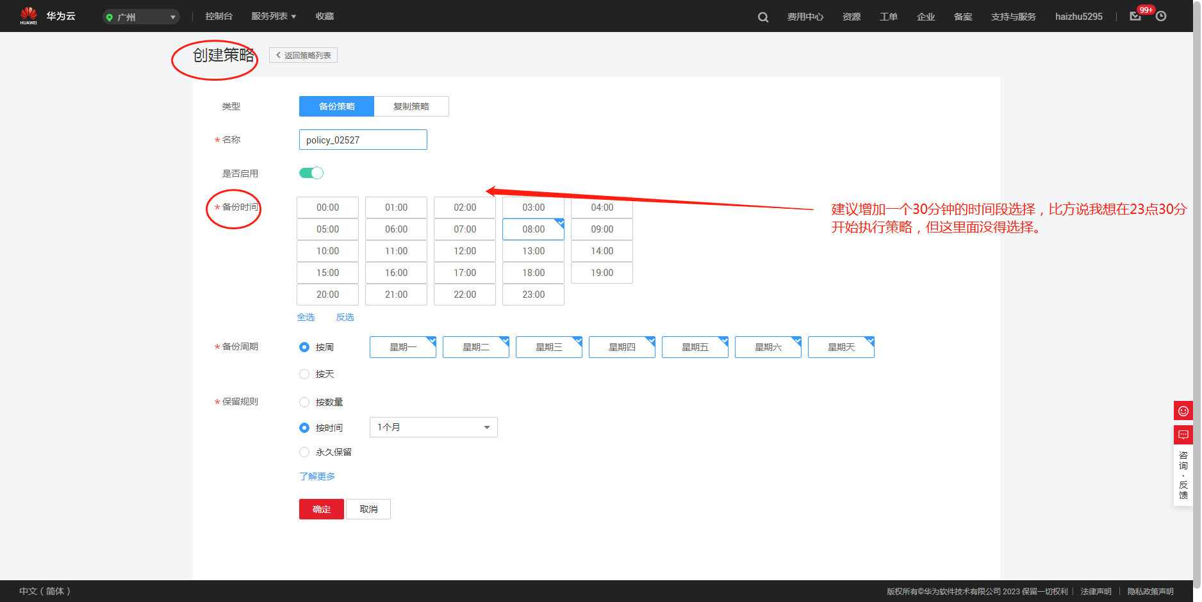Click 全选 link
The height and width of the screenshot is (602, 1202).
click(306, 317)
